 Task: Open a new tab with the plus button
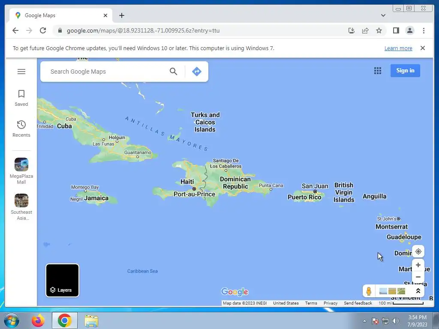[x=121, y=15]
